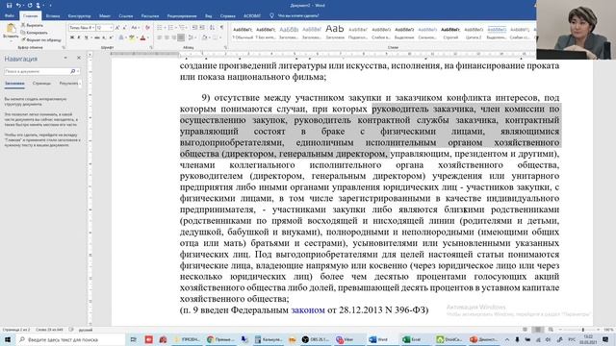Switch to Вставка ribbon tab
Viewport: 616px width, 346px height.
[53, 16]
